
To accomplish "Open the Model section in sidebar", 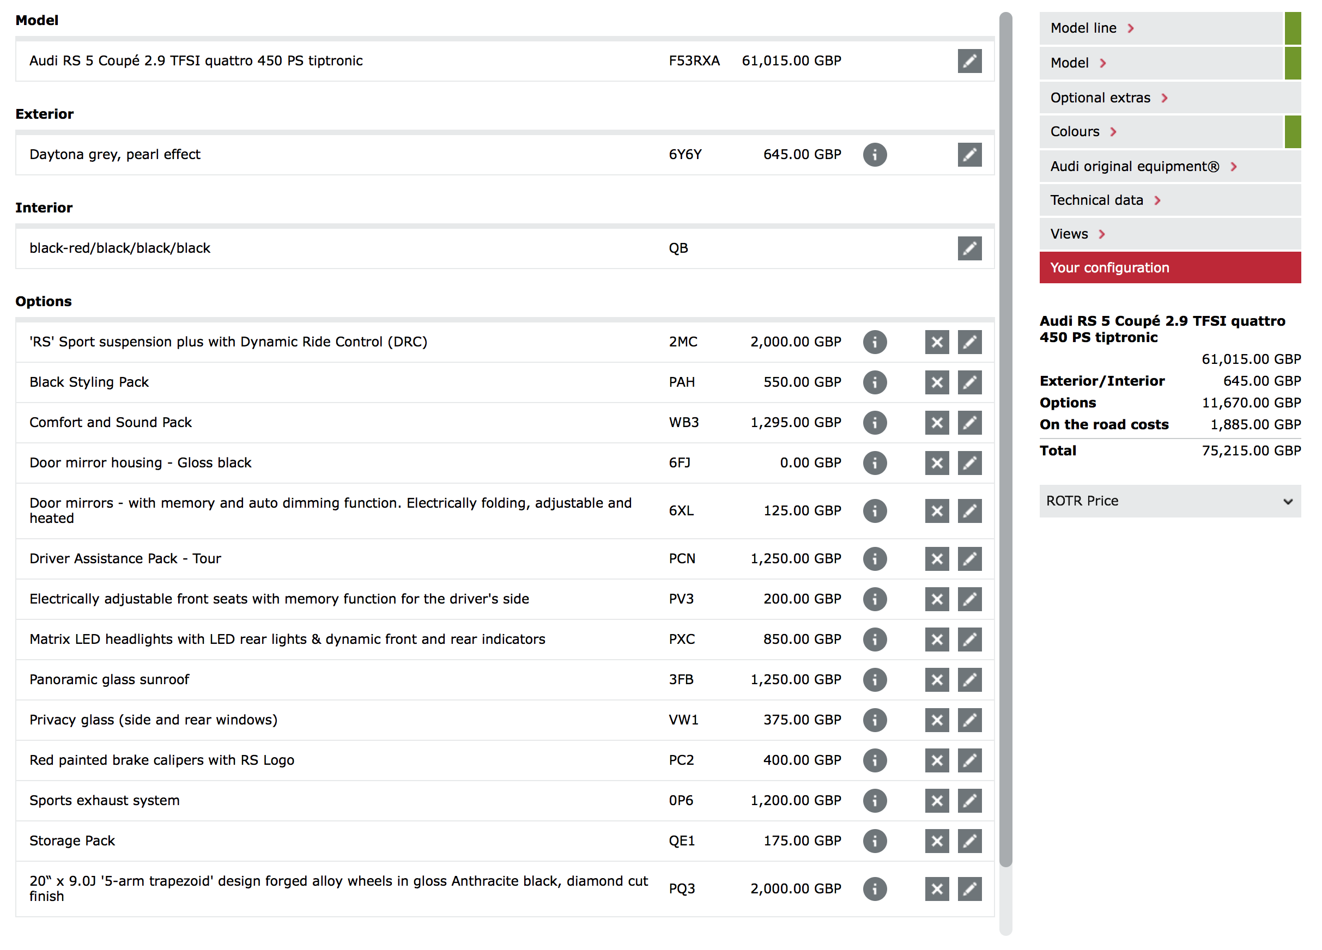I will pyautogui.click(x=1169, y=63).
